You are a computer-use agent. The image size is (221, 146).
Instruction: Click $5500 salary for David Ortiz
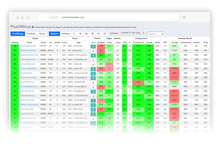click(x=43, y=73)
